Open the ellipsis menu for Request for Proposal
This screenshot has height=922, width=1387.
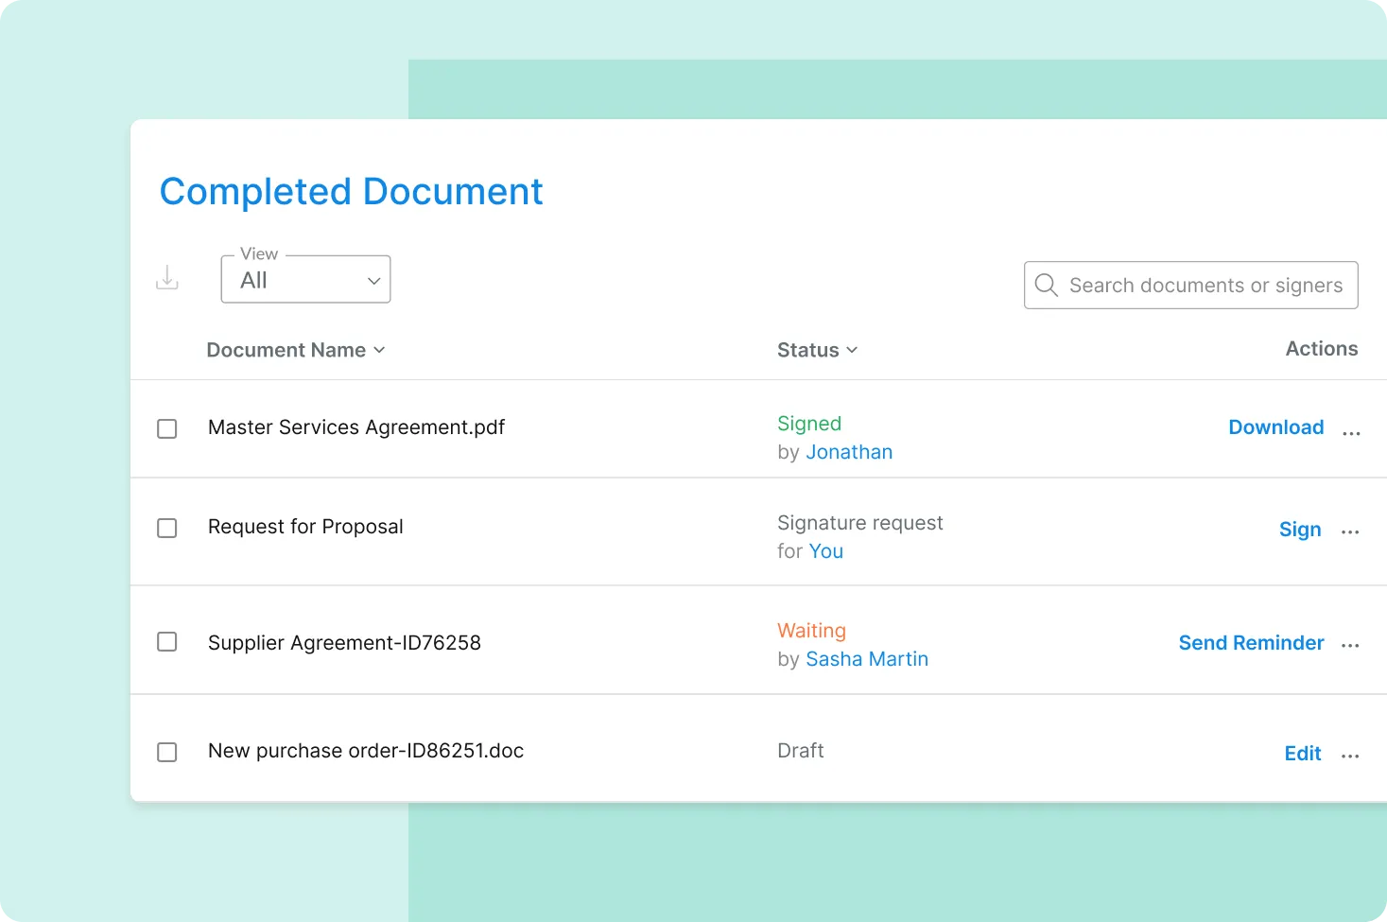pos(1351,532)
